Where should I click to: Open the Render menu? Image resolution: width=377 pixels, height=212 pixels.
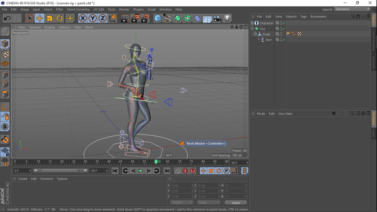pyautogui.click(x=124, y=9)
